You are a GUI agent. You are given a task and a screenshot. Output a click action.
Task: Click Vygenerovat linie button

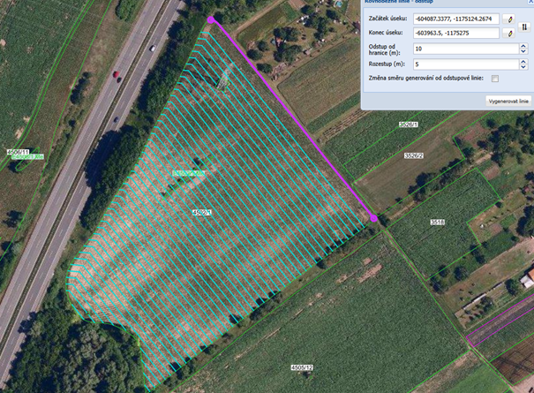[508, 102]
